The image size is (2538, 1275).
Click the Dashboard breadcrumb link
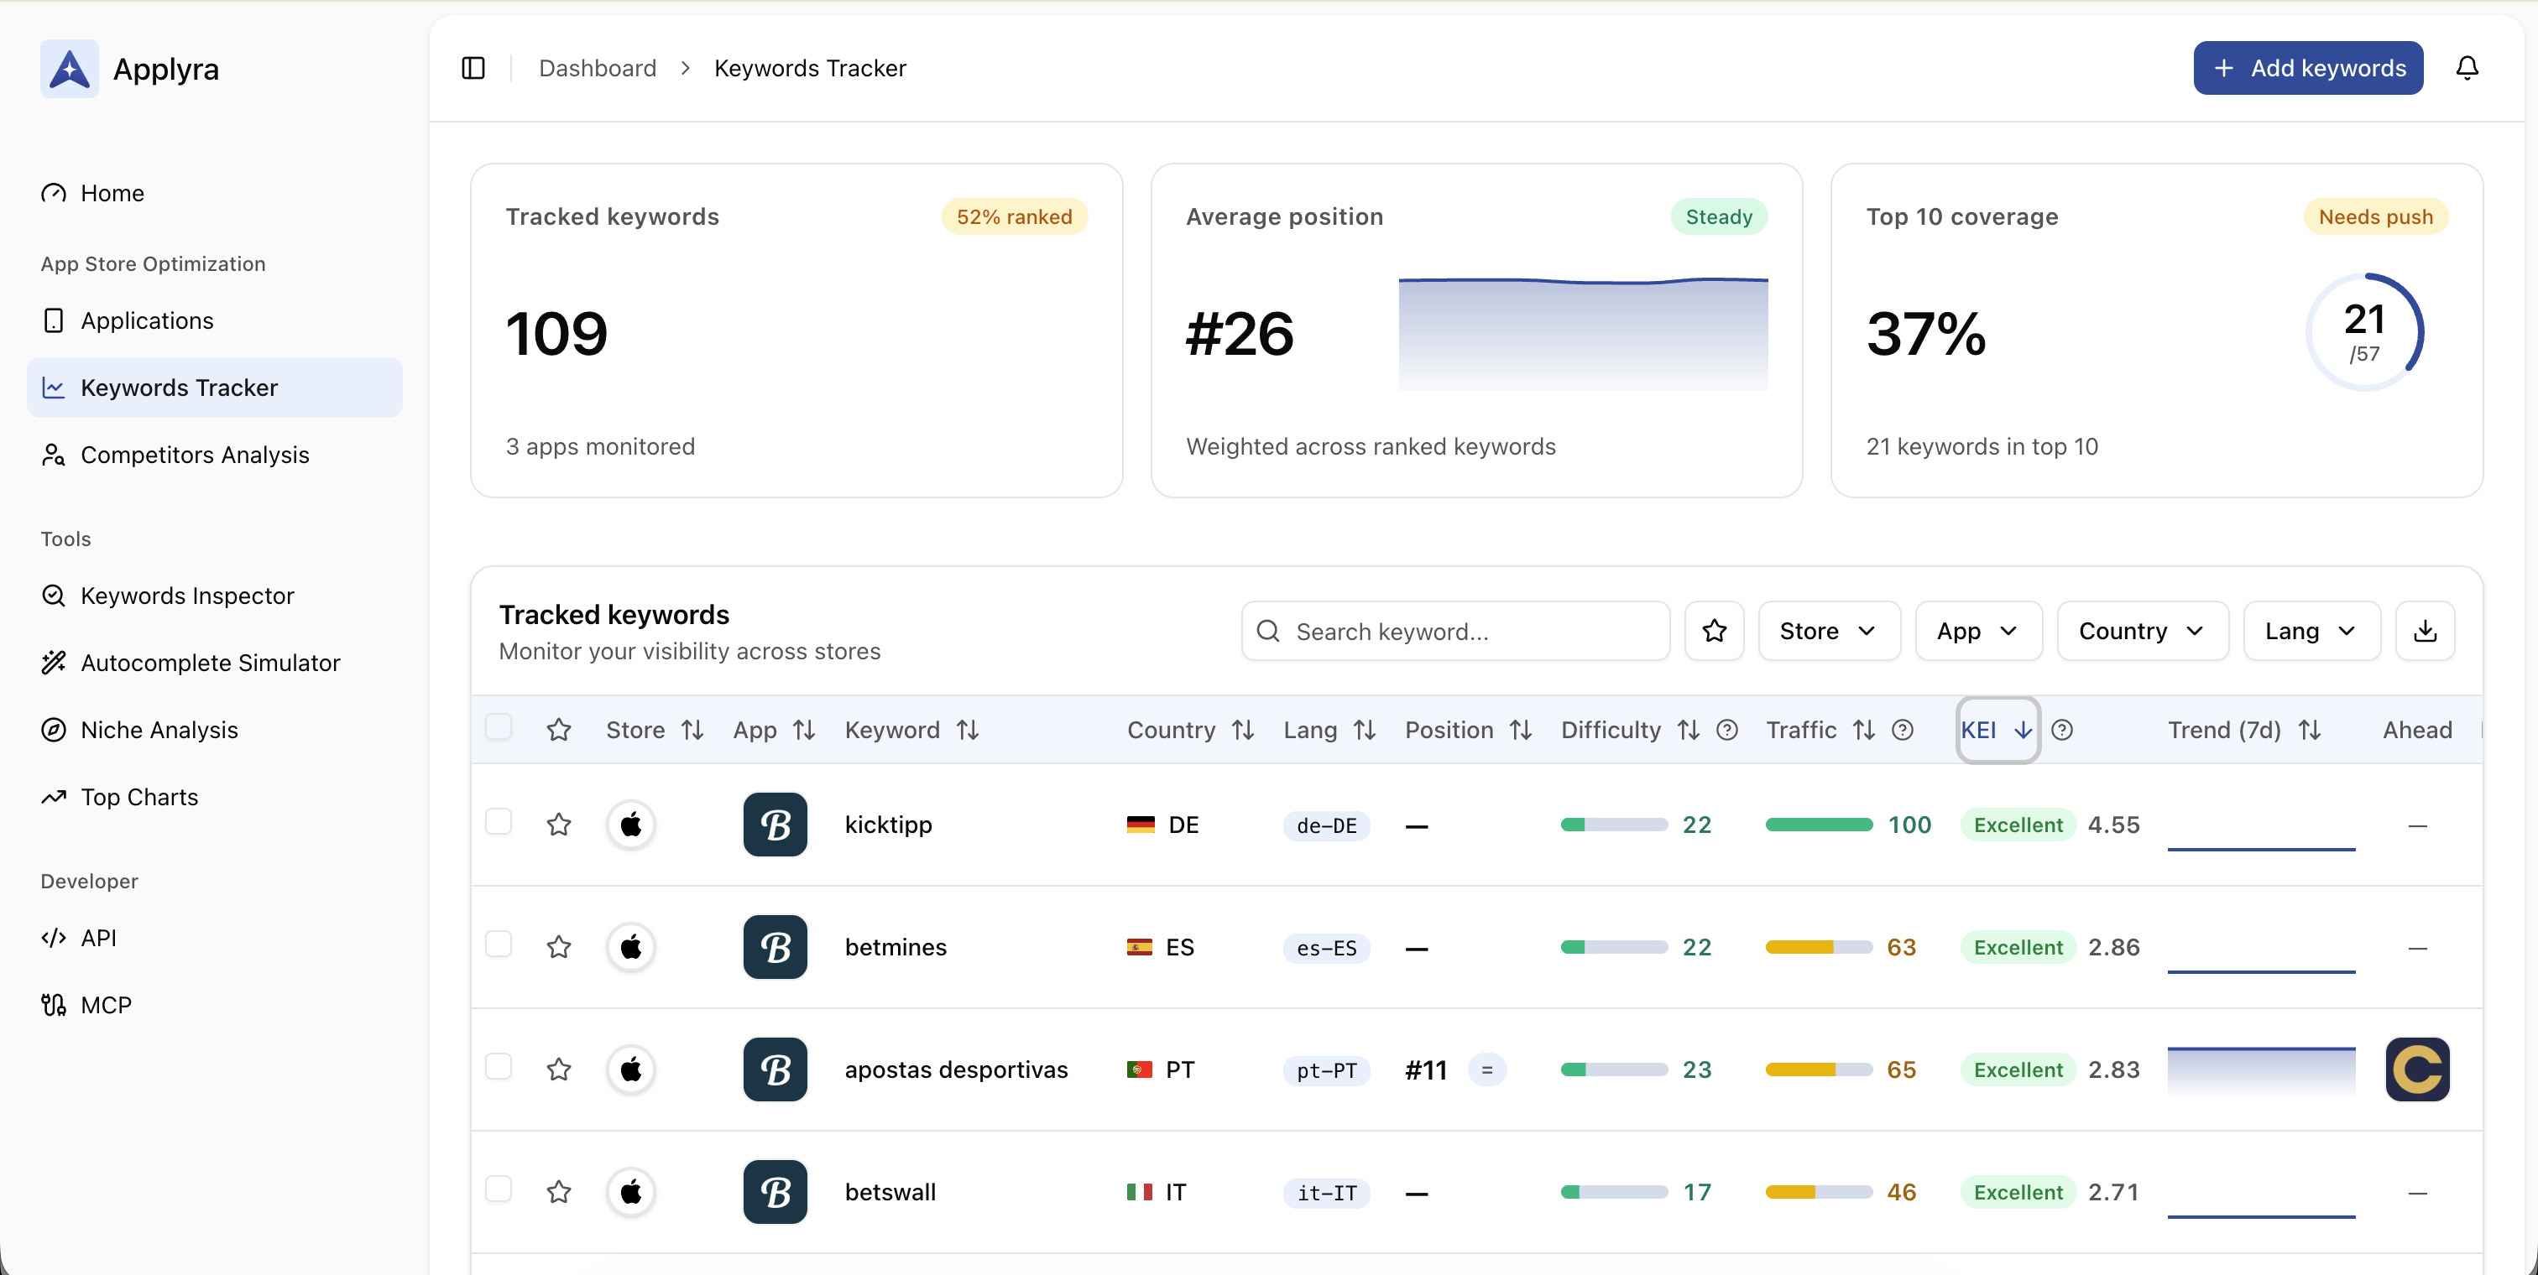pyautogui.click(x=597, y=68)
